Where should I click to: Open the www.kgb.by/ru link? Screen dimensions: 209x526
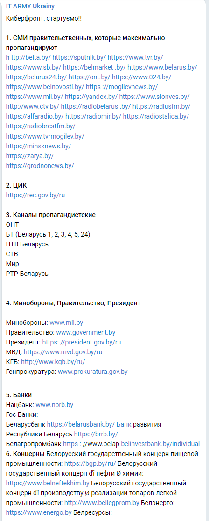[53, 362]
